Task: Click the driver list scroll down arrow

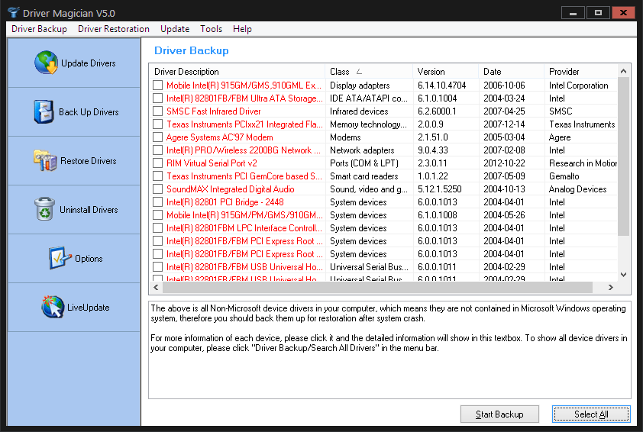Action: [623, 275]
